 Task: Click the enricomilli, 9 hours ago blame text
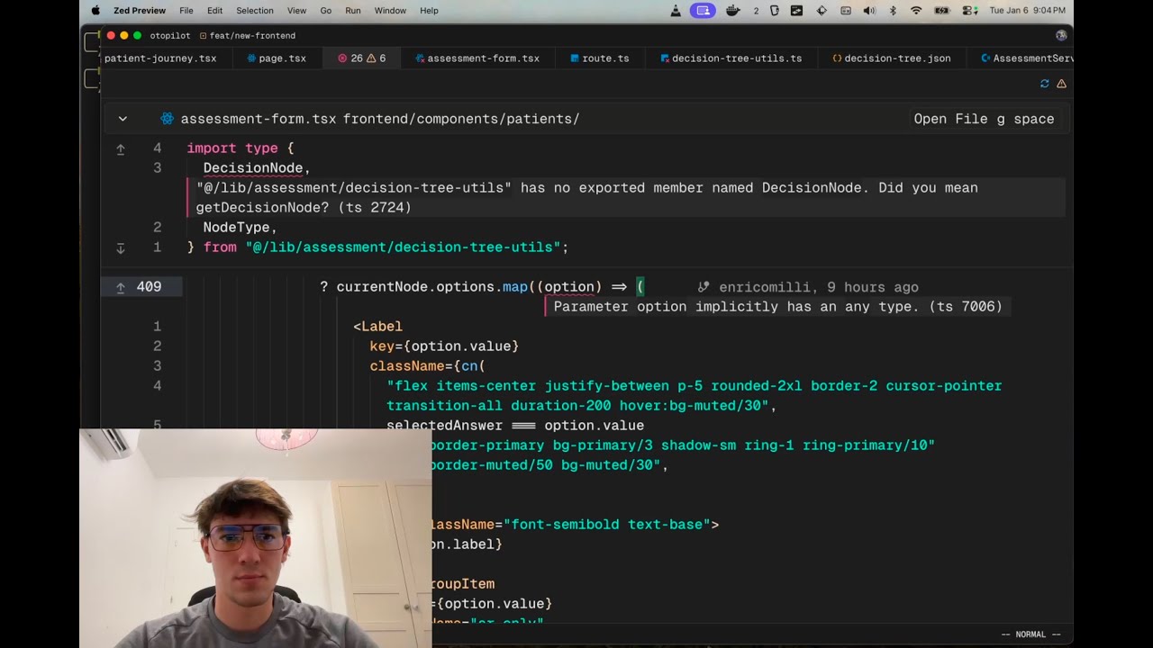tap(819, 287)
